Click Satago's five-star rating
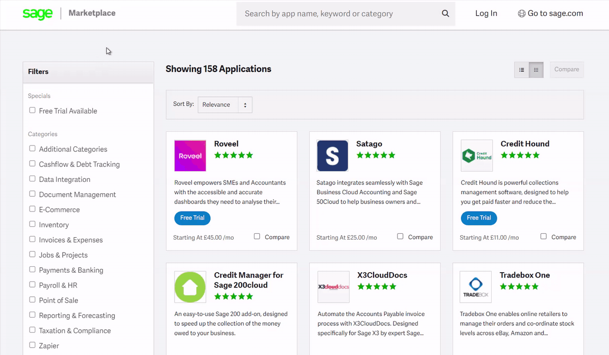This screenshot has height=355, width=609. click(x=376, y=155)
